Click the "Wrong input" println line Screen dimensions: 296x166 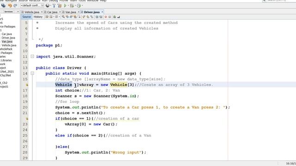105,153
